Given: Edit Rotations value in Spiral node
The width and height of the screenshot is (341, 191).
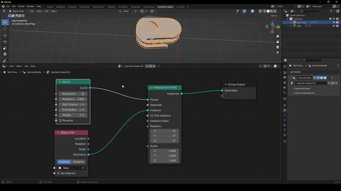Looking at the screenshot, I should (x=73, y=99).
